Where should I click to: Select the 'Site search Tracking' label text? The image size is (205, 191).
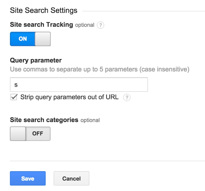pyautogui.click(x=42, y=25)
